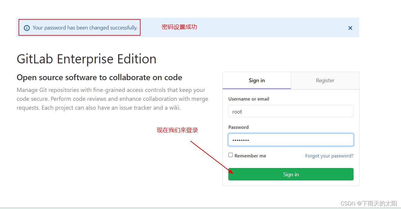Image resolution: width=401 pixels, height=209 pixels.
Task: Click the 'Remember me' label text
Action: point(250,156)
